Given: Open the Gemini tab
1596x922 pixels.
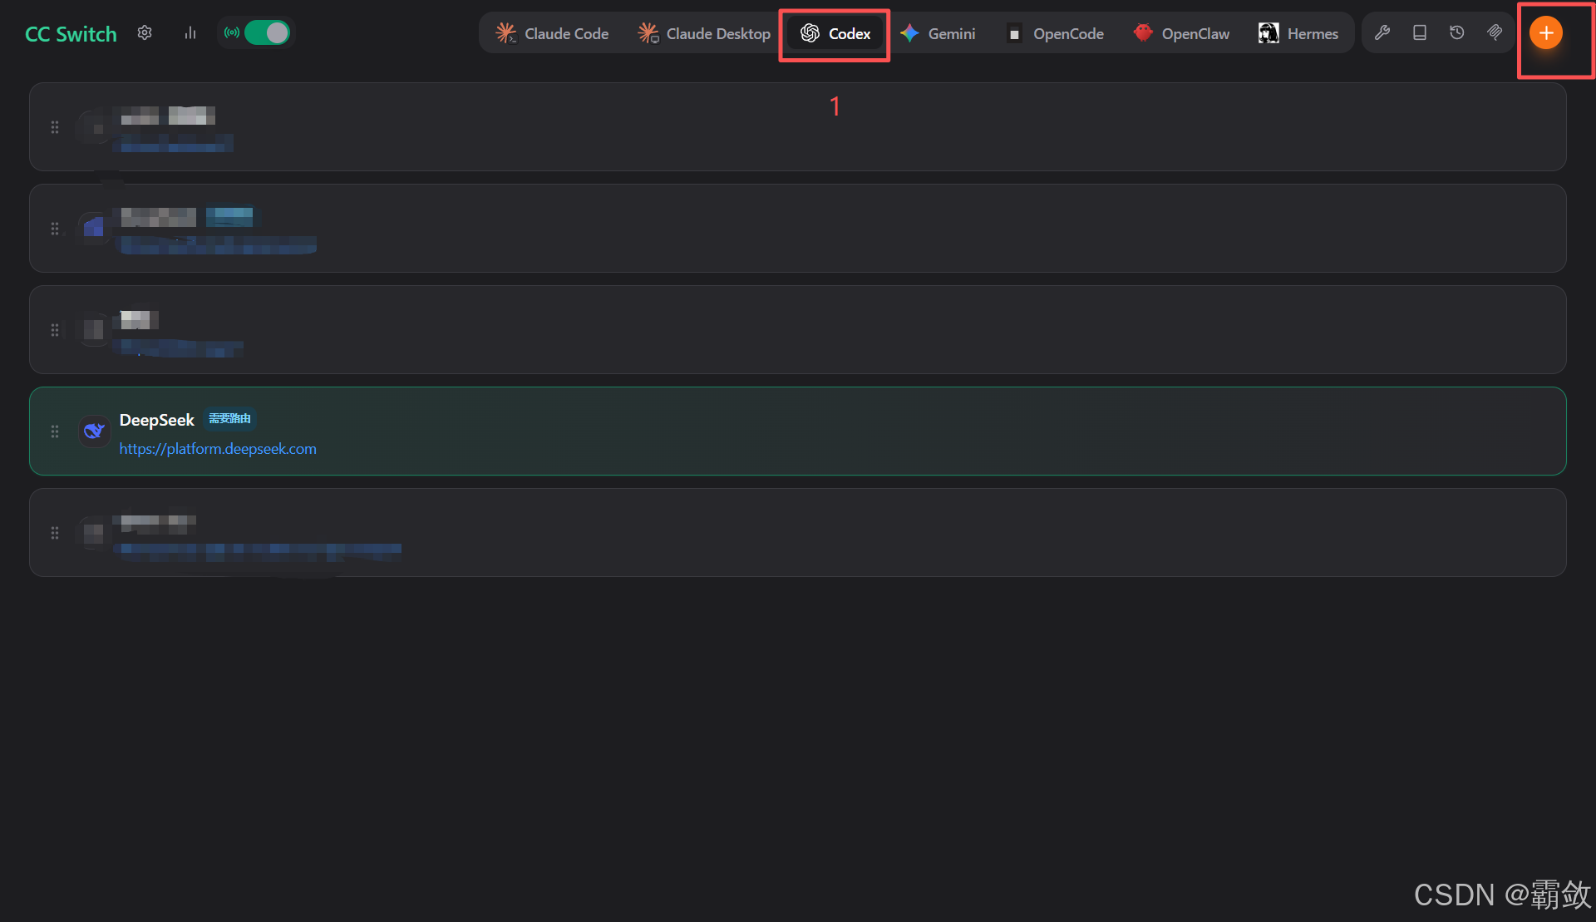Looking at the screenshot, I should (x=938, y=33).
